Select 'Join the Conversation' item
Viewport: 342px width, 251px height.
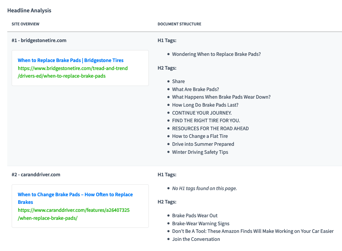196,239
